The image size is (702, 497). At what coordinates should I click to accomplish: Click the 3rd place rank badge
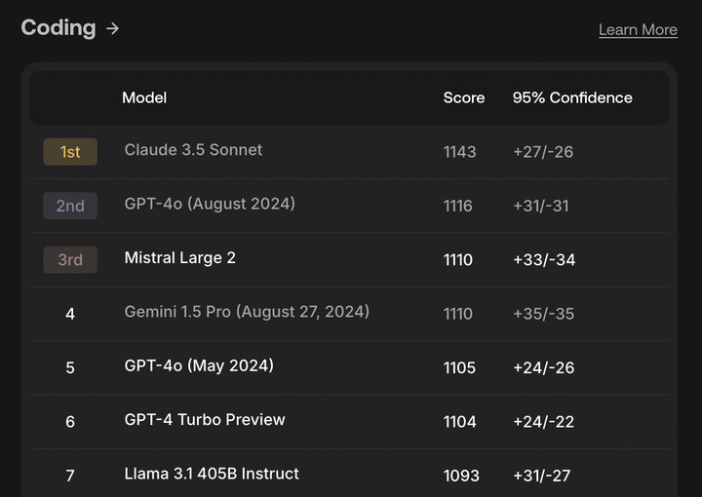click(70, 260)
